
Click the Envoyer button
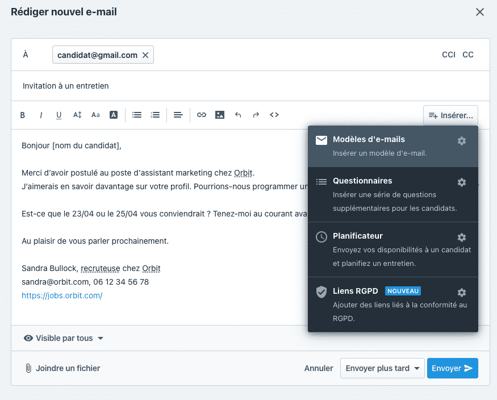[x=452, y=368]
